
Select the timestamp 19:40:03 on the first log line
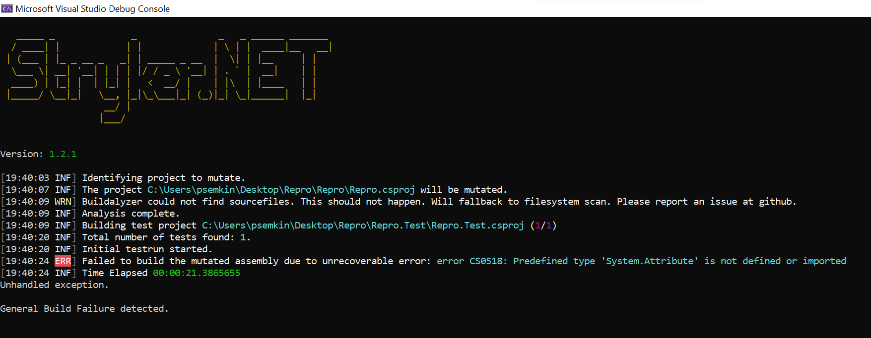[28, 177]
